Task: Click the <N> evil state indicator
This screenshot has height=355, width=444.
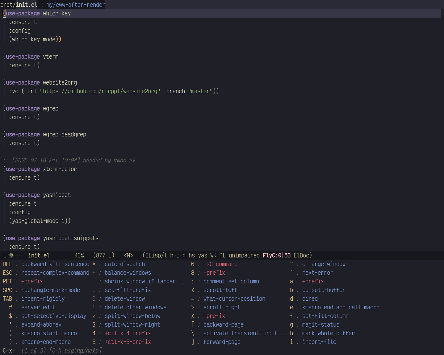Action: point(128,255)
